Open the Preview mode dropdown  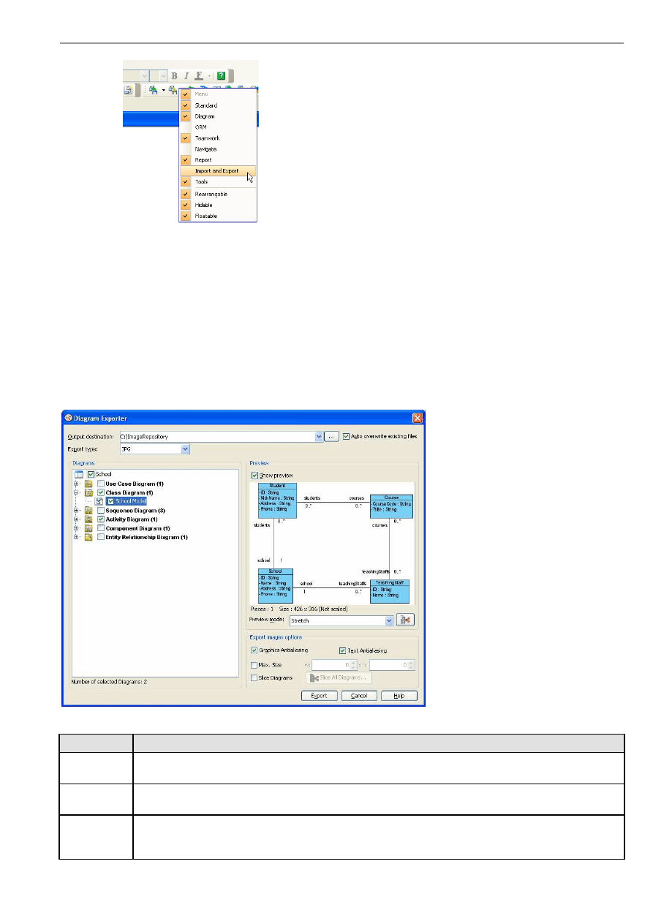pyautogui.click(x=389, y=620)
